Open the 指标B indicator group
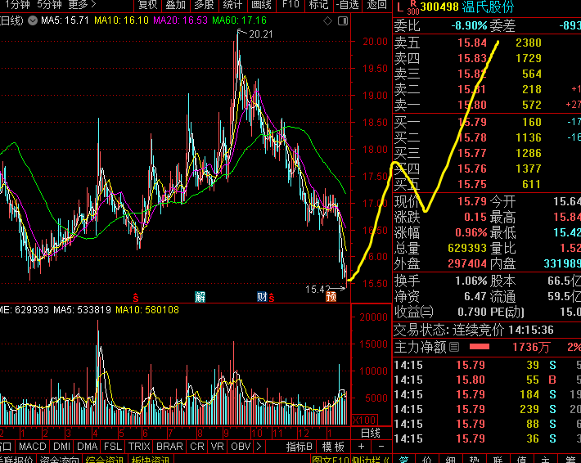Image resolution: width=581 pixels, height=463 pixels. click(x=300, y=447)
